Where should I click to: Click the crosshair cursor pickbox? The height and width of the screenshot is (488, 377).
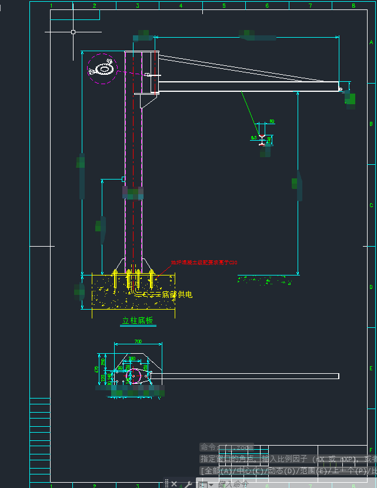(x=73, y=32)
